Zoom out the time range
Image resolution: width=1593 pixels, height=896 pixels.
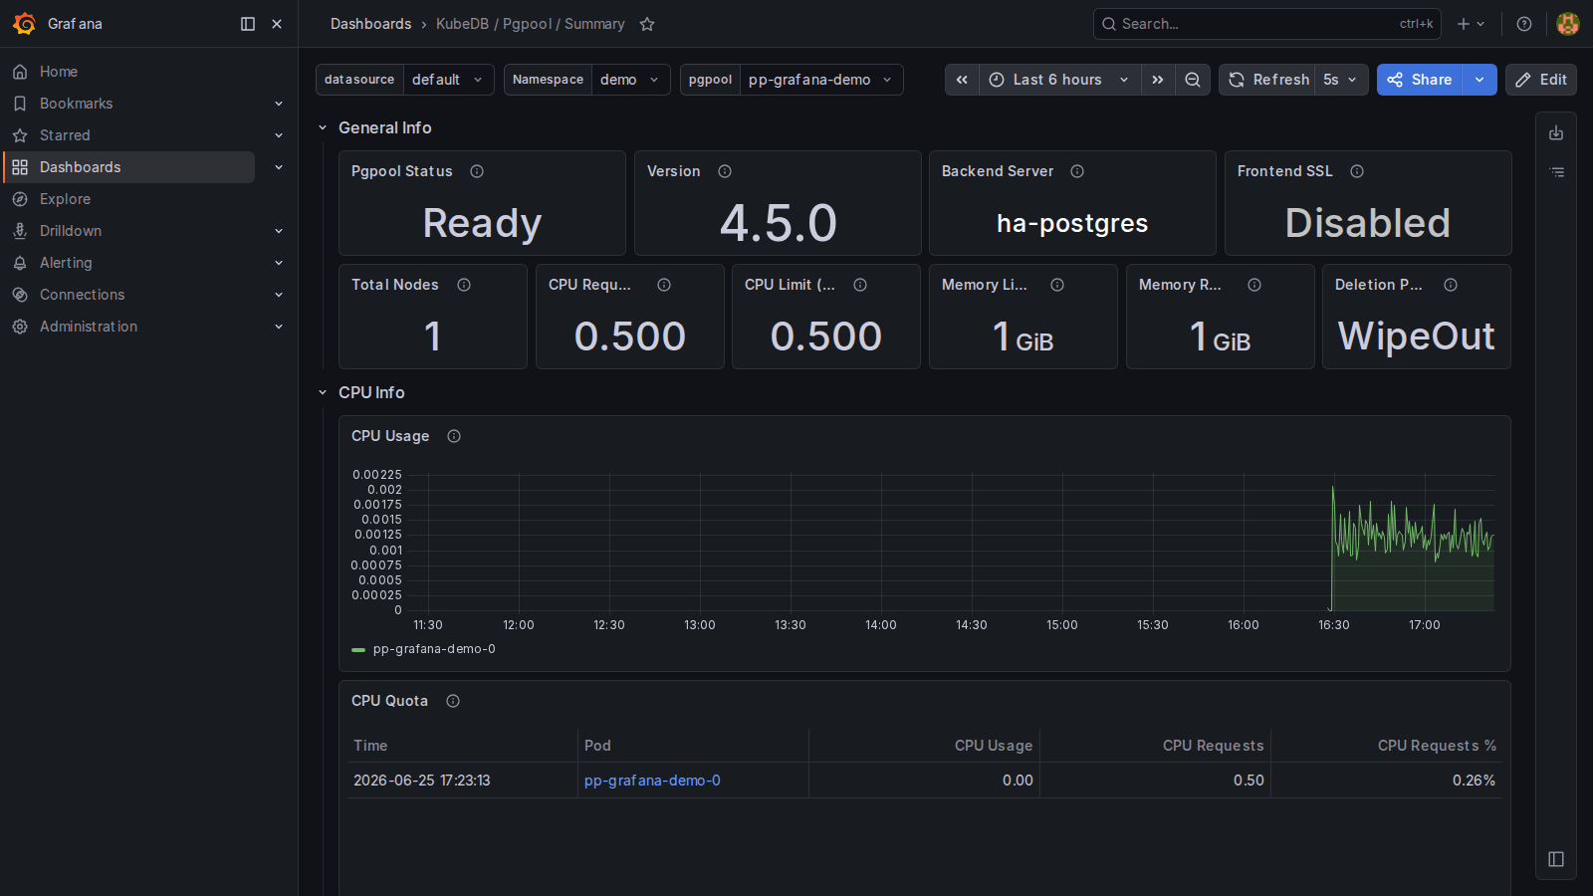pos(1193,80)
